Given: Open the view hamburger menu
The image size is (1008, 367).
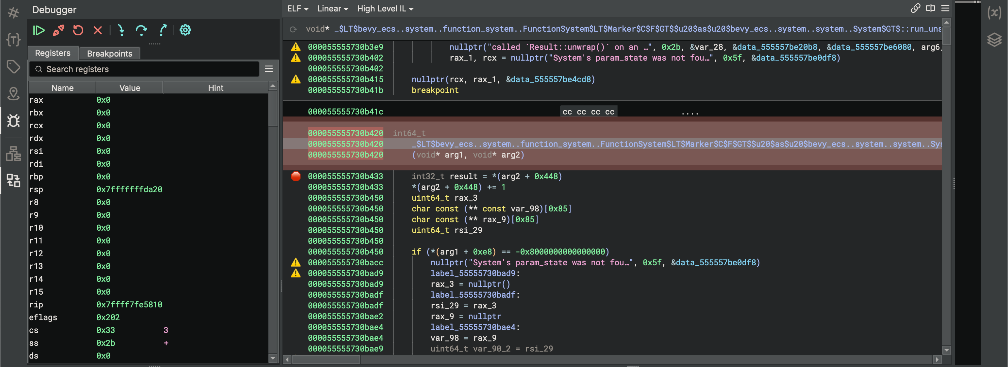Looking at the screenshot, I should [x=945, y=8].
